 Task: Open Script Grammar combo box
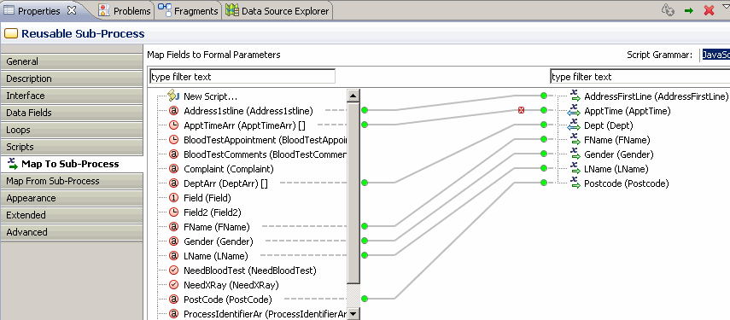(715, 55)
